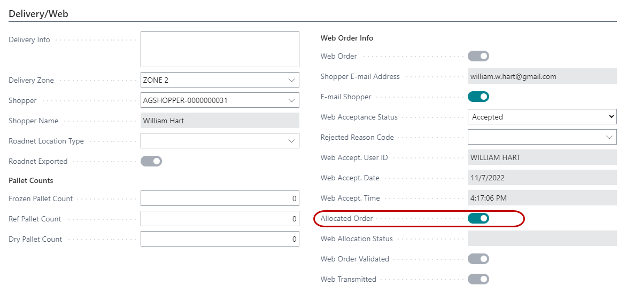Focus the Dry Pallet Count field
This screenshot has width=626, height=294.
[220, 239]
